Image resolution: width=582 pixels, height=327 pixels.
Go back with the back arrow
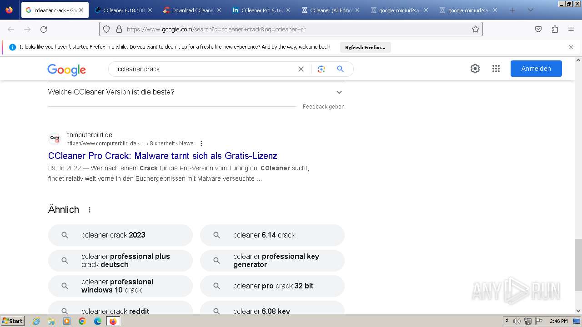(x=11, y=29)
